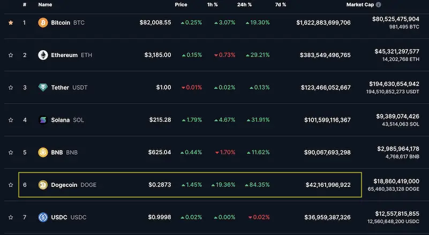Image resolution: width=429 pixels, height=235 pixels.
Task: Sort the table by the # rank column
Action: [25, 5]
